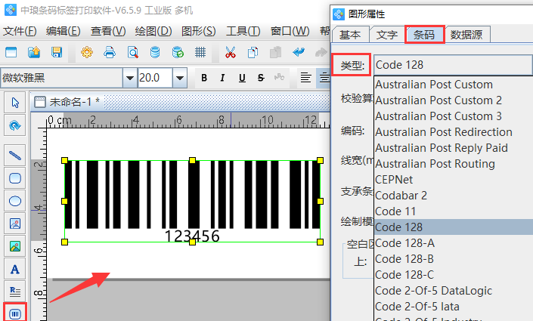Align text left
The image size is (533, 321).
point(305,78)
